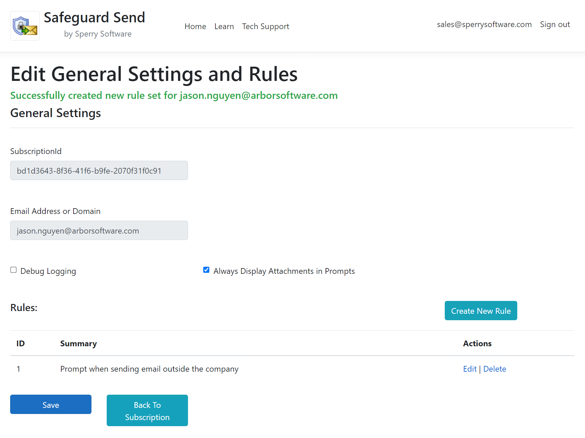
Task: Click the SubscriptionId field
Action: [x=99, y=171]
